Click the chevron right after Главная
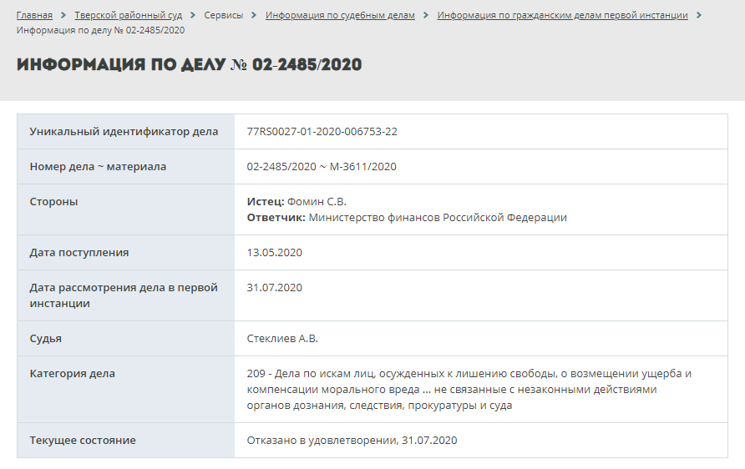This screenshot has height=469, width=745. [63, 16]
